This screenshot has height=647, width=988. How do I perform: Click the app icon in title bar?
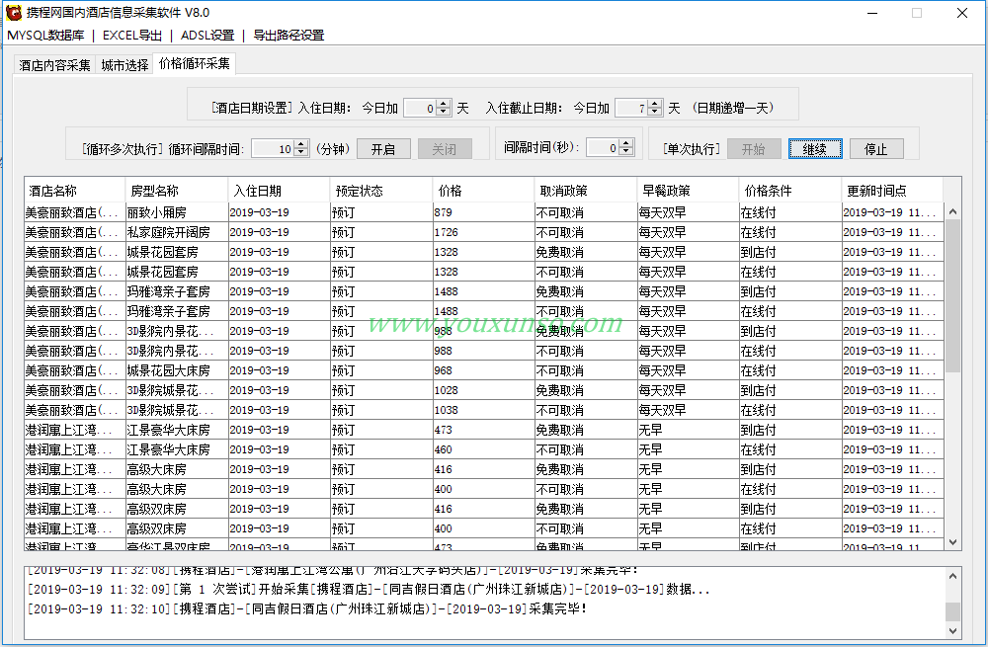point(14,13)
